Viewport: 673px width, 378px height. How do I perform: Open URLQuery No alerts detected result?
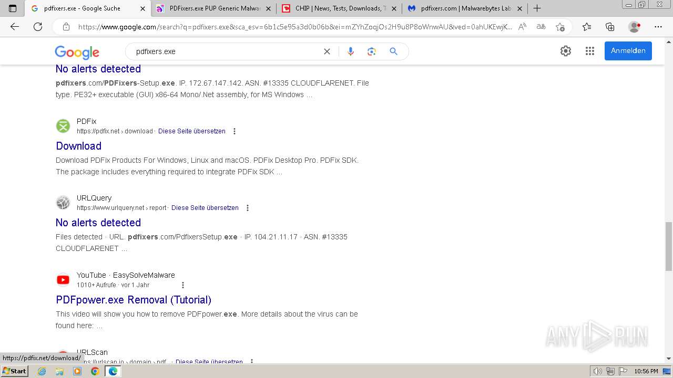coord(98,223)
